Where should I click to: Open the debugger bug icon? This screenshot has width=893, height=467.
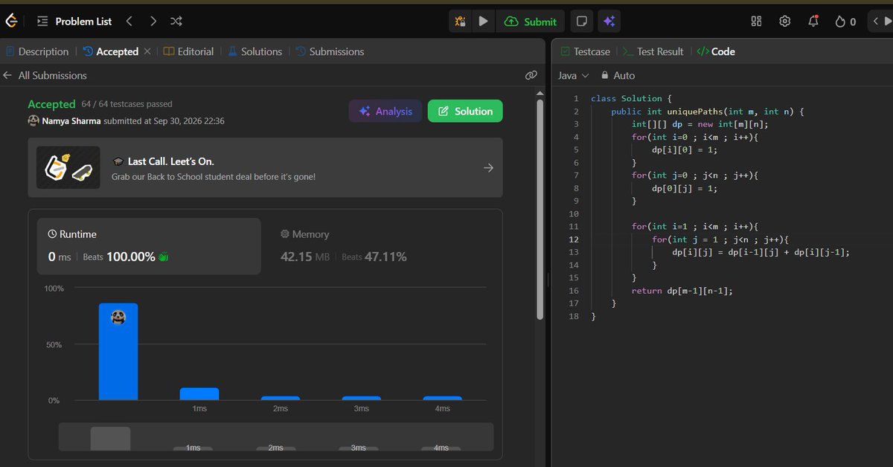[460, 22]
